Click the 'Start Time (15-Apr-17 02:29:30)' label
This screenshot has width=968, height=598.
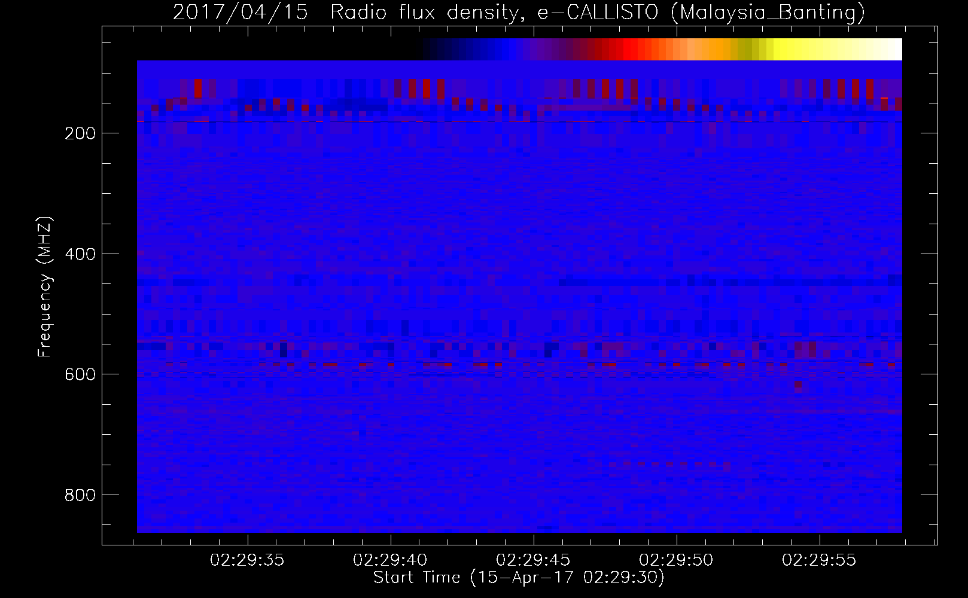pos(519,578)
